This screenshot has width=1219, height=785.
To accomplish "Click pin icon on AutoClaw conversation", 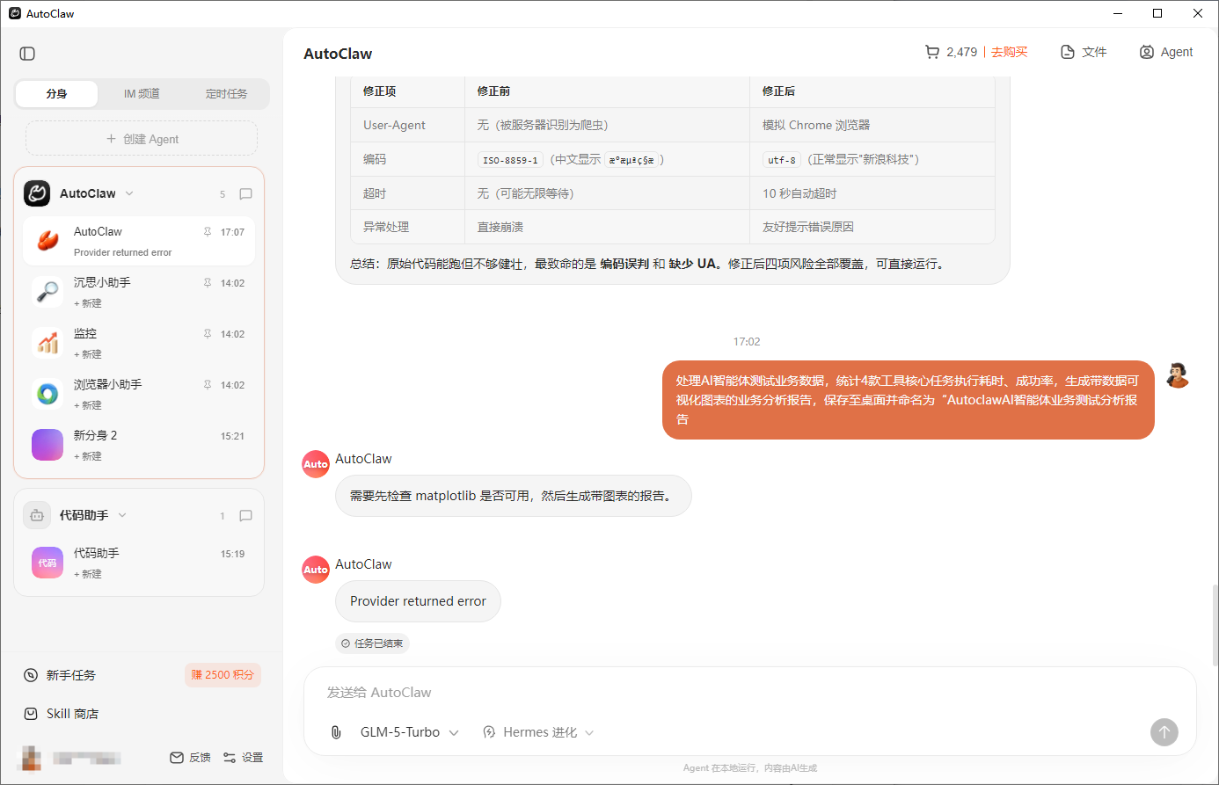I will click(208, 232).
